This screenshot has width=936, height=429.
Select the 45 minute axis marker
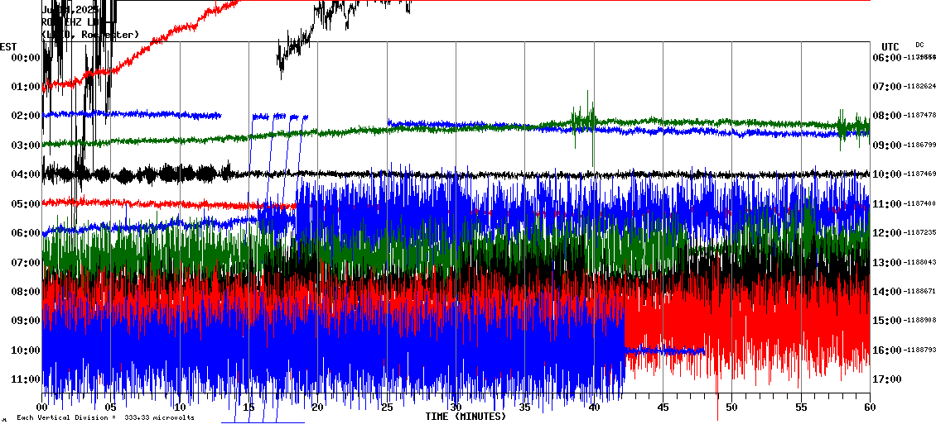(662, 408)
